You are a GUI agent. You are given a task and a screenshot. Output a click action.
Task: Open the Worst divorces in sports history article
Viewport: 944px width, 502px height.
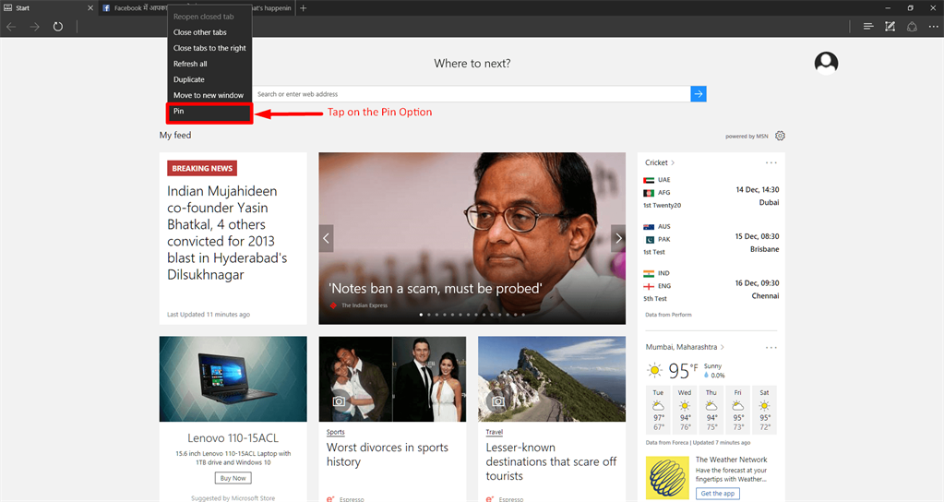click(x=388, y=454)
